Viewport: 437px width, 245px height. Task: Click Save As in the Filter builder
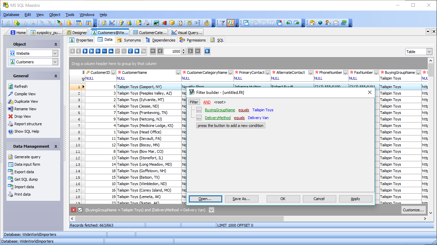tap(241, 199)
